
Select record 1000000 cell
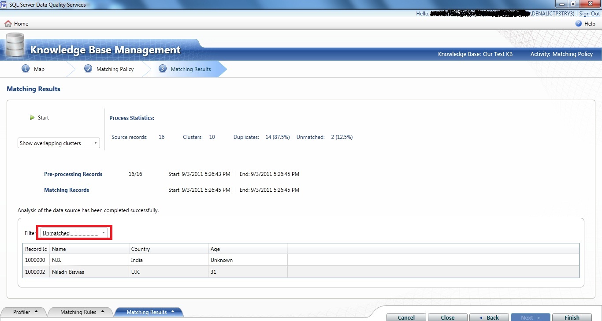(36, 260)
